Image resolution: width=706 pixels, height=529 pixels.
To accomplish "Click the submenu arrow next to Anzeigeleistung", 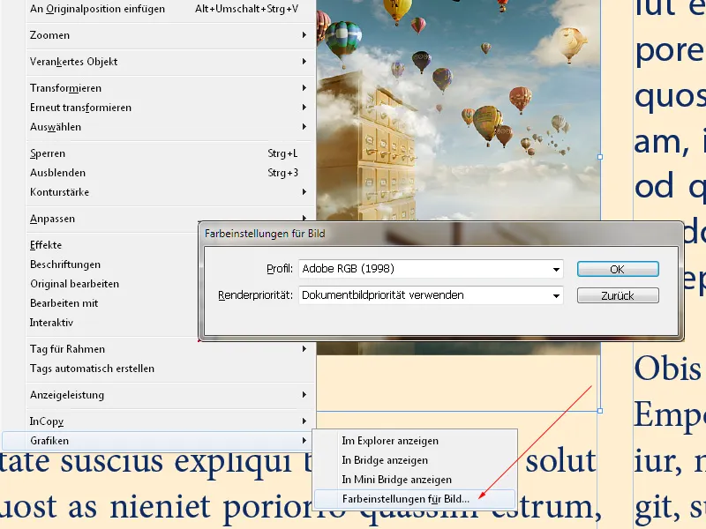I will point(304,395).
